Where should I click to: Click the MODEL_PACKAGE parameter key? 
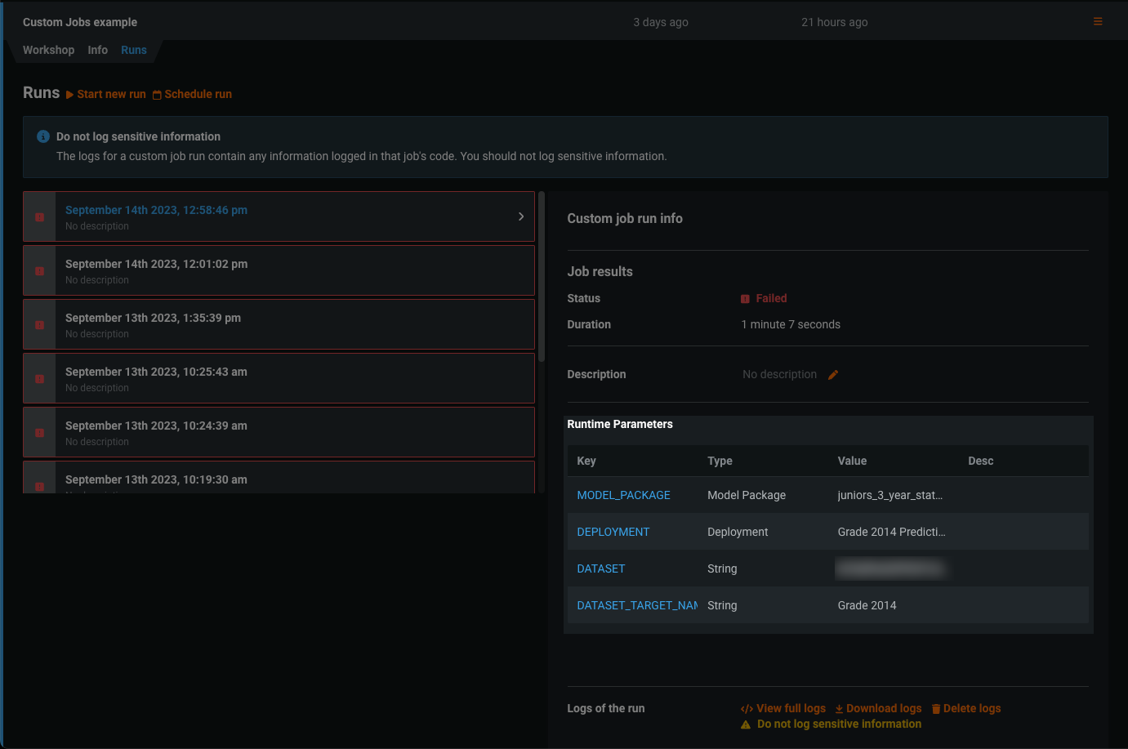coord(623,495)
